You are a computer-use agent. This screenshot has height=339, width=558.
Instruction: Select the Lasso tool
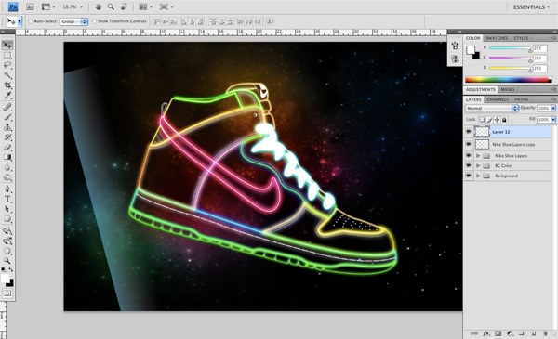pyautogui.click(x=7, y=65)
